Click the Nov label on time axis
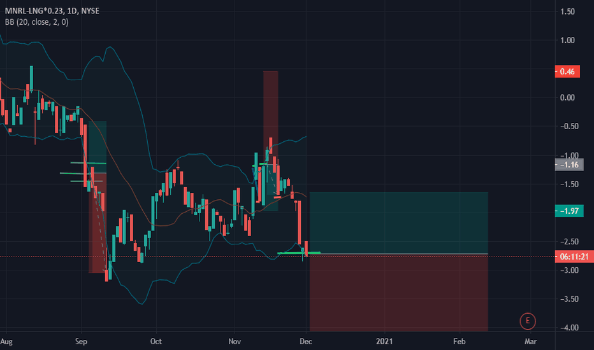594x350 pixels. tap(235, 341)
